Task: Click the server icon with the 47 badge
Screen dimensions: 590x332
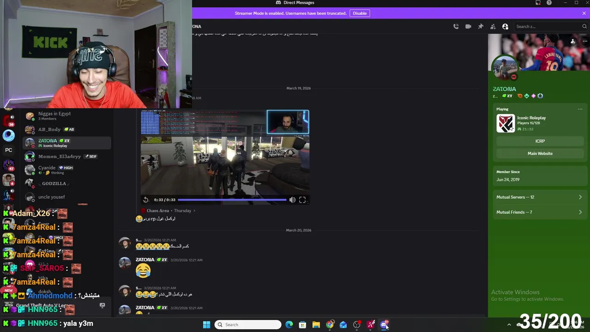Action: tap(8, 165)
